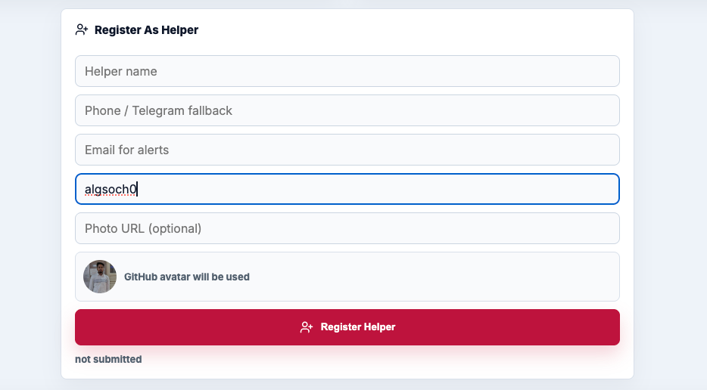The height and width of the screenshot is (390, 707).
Task: Click the "Helper name" placeholder text
Action: pos(121,71)
